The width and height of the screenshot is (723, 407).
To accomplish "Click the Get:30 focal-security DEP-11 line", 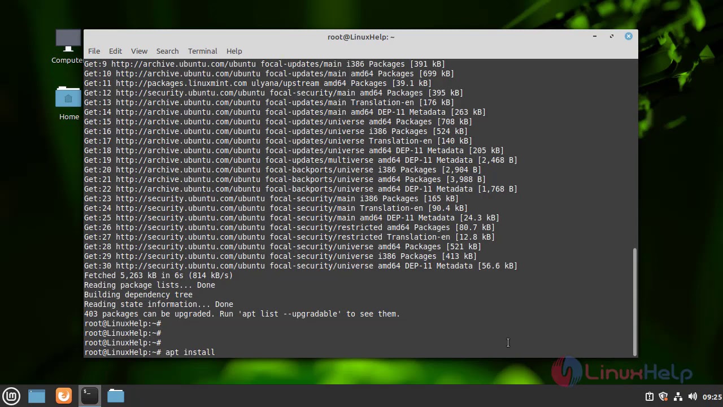I will click(x=300, y=266).
